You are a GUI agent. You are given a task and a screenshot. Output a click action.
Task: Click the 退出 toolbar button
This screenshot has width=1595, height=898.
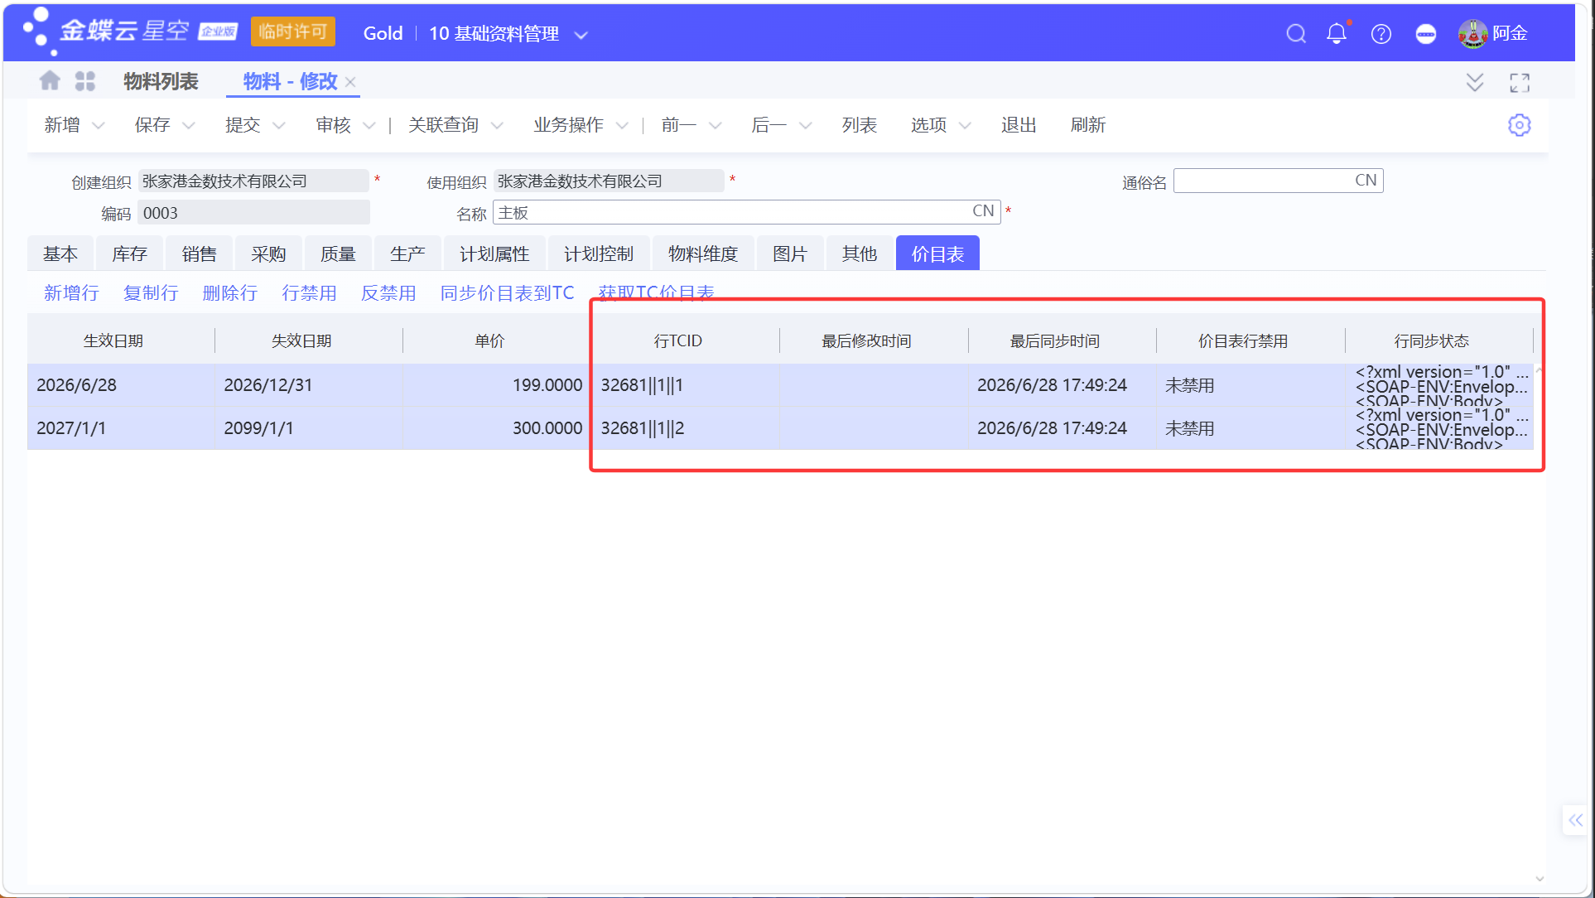(x=1019, y=125)
